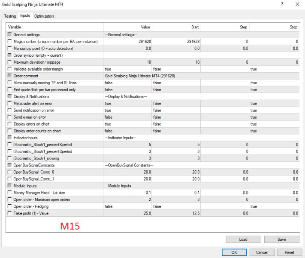The image size is (305, 258).
Task: Tick Allow manually moving TP and SL lines checkbox
Action: (x=9, y=83)
